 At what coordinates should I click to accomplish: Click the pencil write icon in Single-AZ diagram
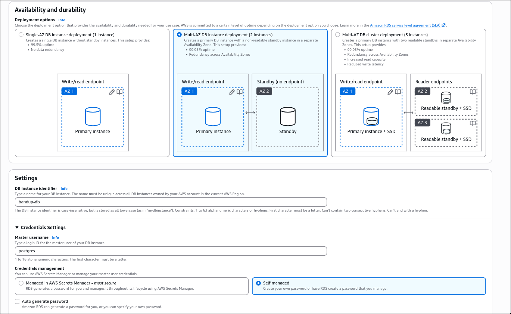[112, 92]
